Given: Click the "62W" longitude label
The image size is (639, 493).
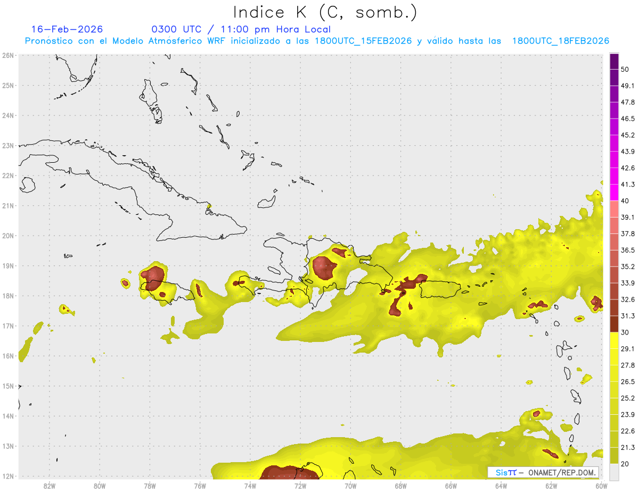Looking at the screenshot, I should tap(552, 486).
